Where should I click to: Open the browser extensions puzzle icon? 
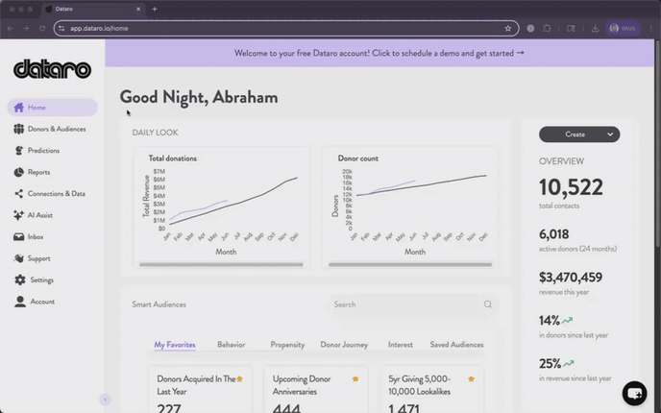[547, 28]
